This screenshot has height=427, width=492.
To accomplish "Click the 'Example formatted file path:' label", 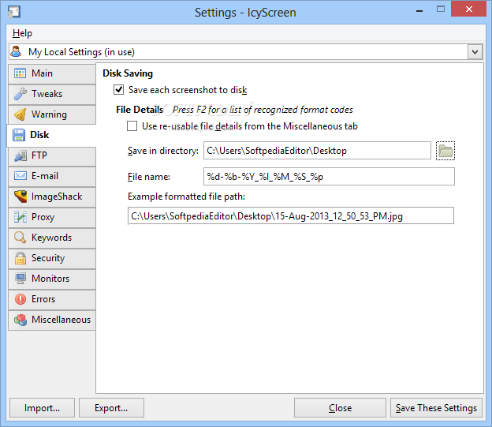I will point(186,197).
